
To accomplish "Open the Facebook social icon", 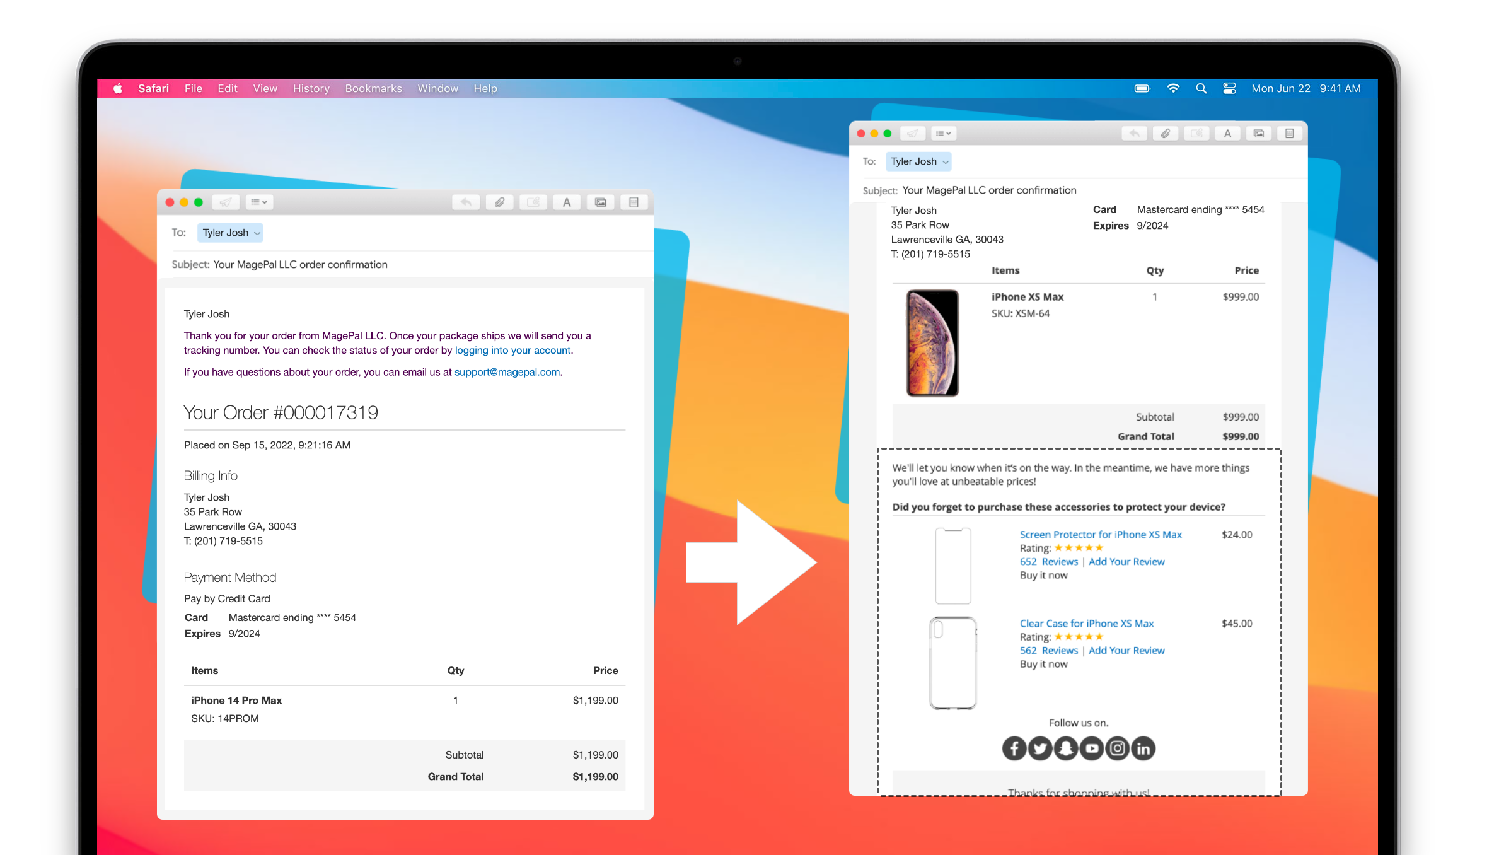I will click(x=1014, y=748).
